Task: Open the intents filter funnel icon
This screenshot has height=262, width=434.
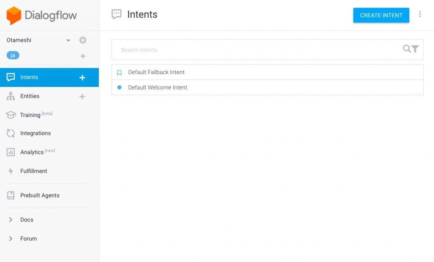Action: click(x=415, y=49)
